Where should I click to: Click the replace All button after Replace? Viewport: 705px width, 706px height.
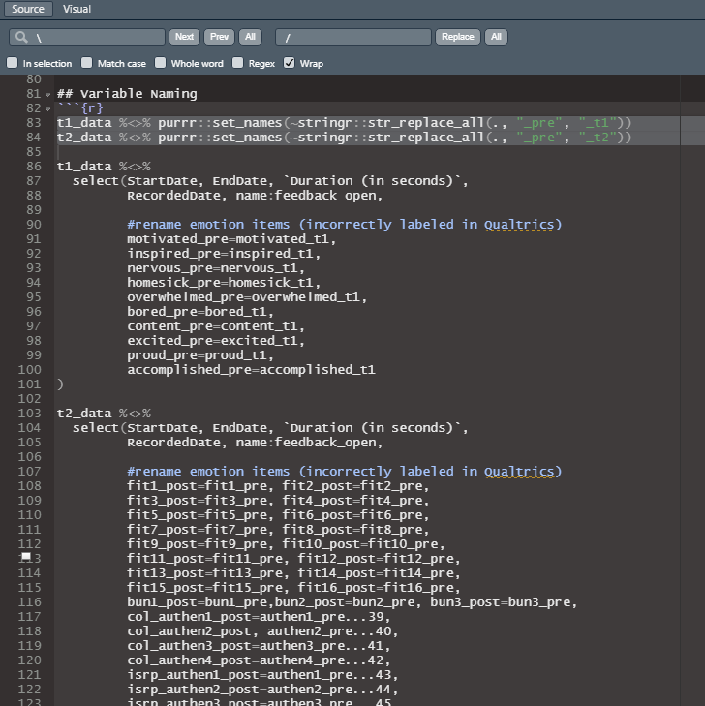click(496, 37)
